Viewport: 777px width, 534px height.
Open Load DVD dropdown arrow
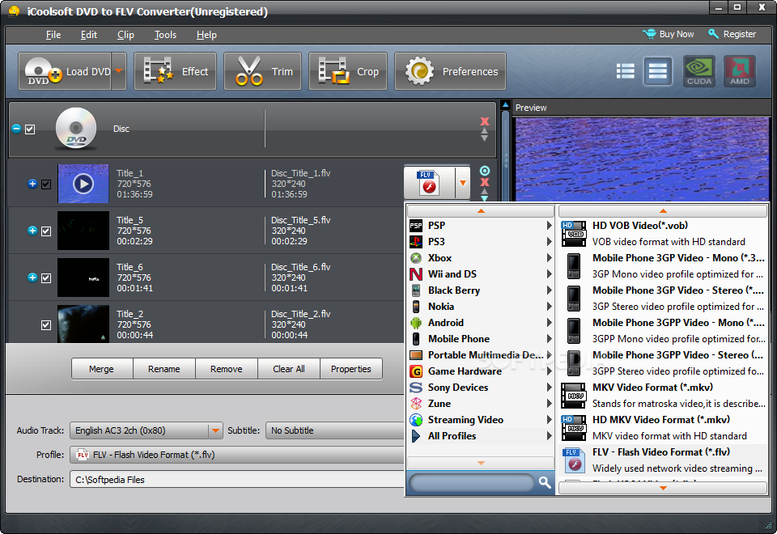(x=119, y=71)
